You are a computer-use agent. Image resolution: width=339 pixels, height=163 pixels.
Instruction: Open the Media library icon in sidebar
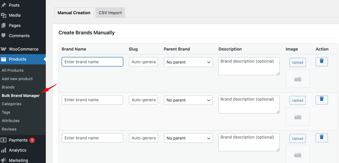3,15
